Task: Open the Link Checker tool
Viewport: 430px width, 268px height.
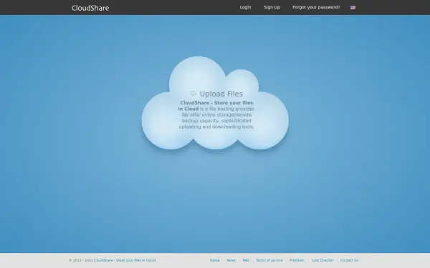Action: coord(322,260)
